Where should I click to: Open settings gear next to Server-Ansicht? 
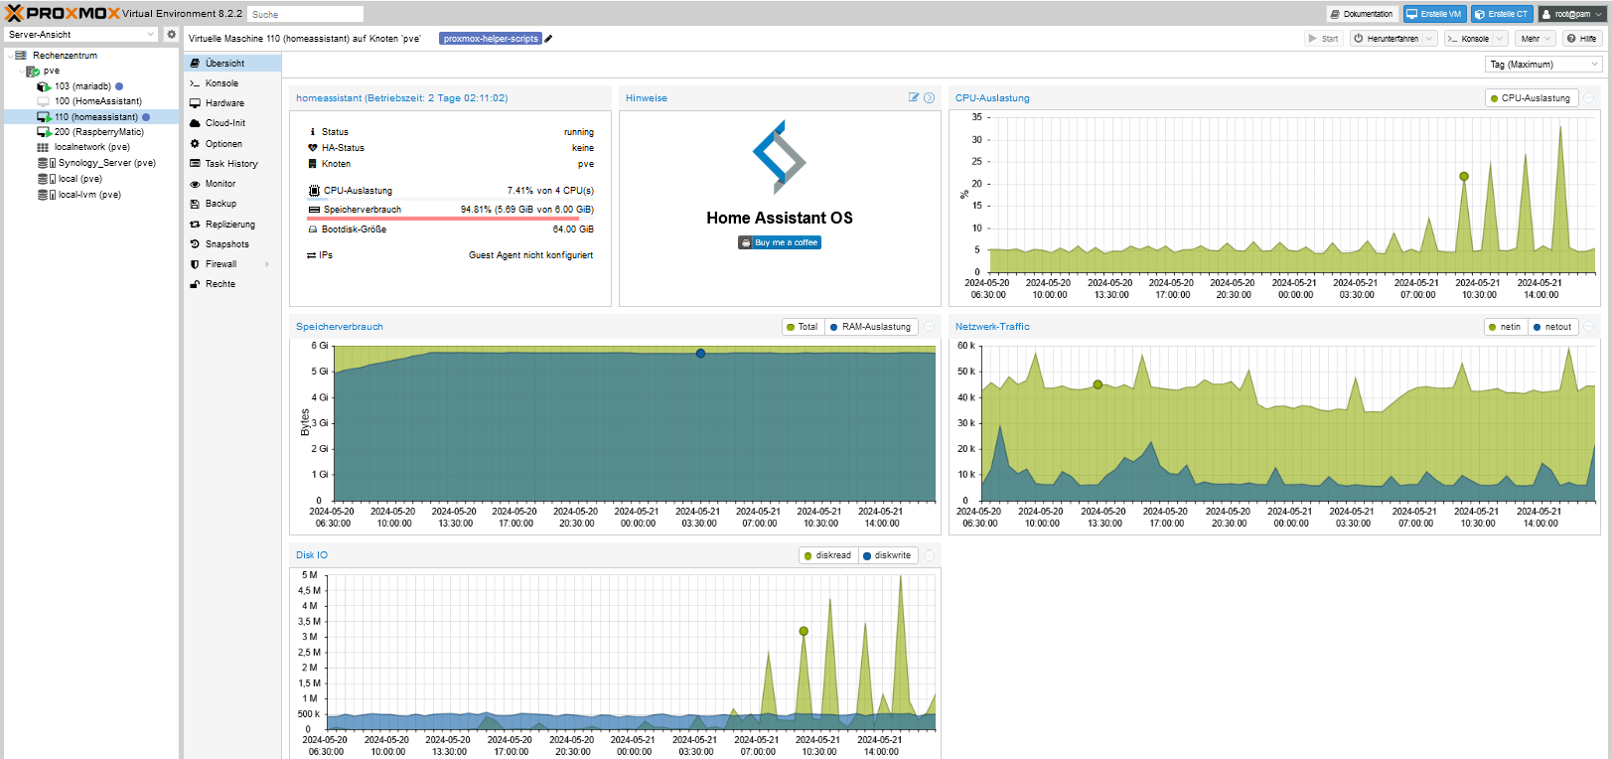click(x=171, y=34)
